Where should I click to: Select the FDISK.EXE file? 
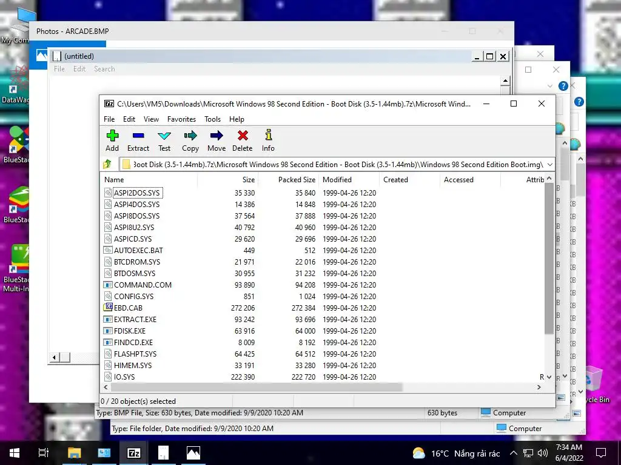pyautogui.click(x=130, y=330)
